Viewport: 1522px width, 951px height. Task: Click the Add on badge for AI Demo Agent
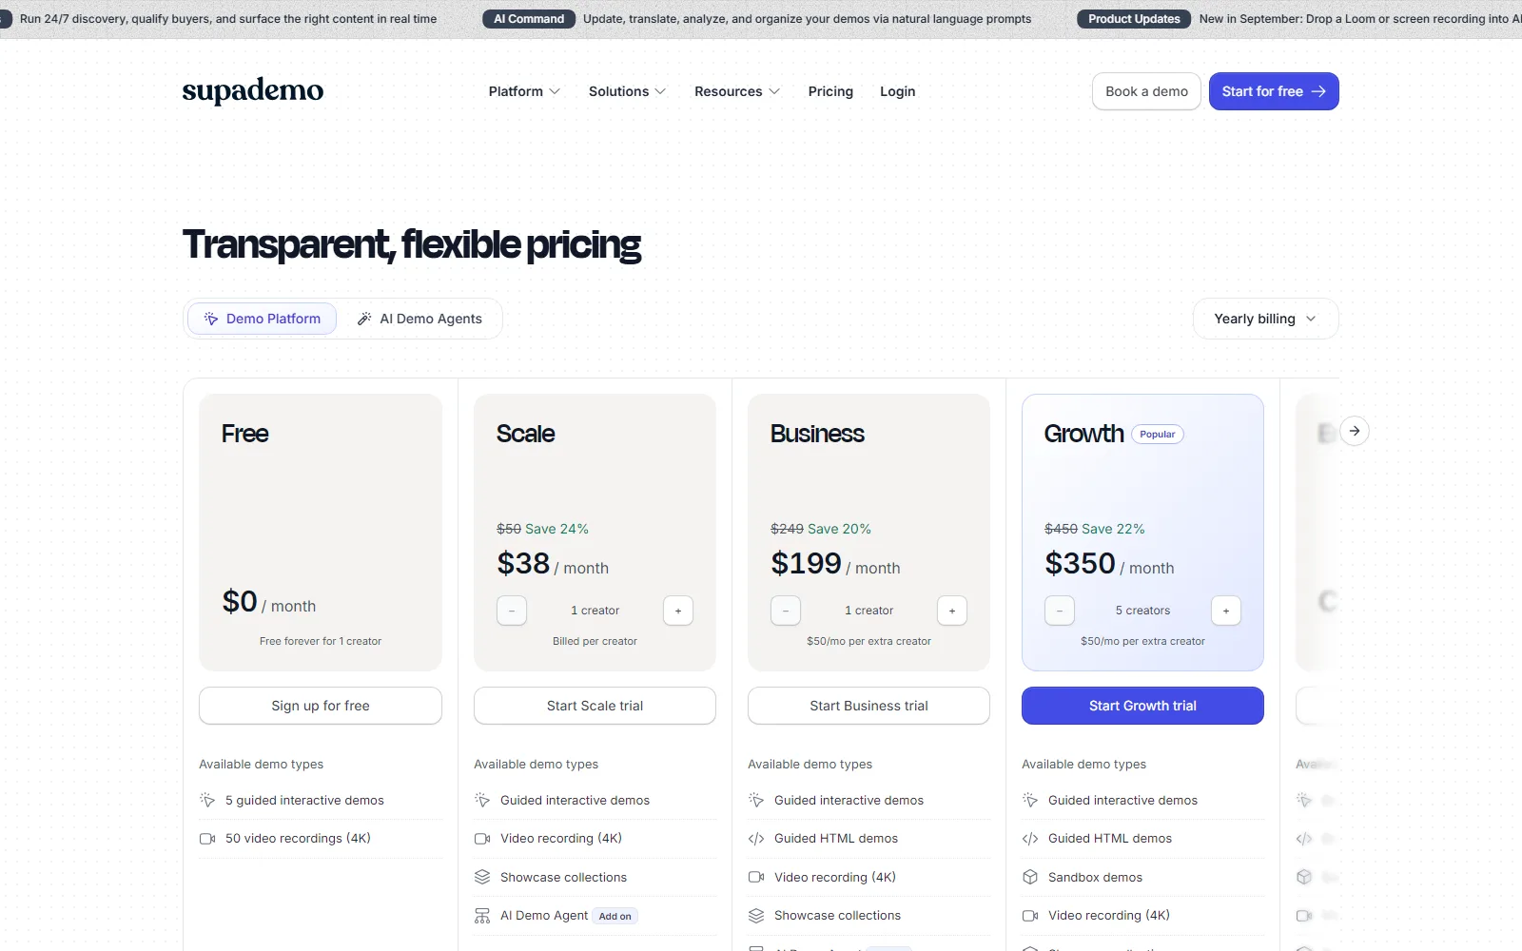[x=615, y=916]
